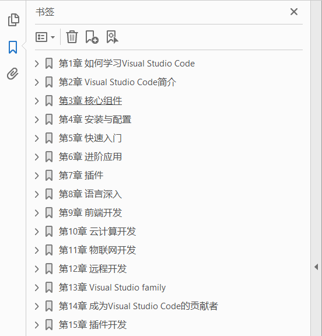Click bookmark icon beside 第12章 远程开发
The height and width of the screenshot is (336, 322).
[49, 269]
